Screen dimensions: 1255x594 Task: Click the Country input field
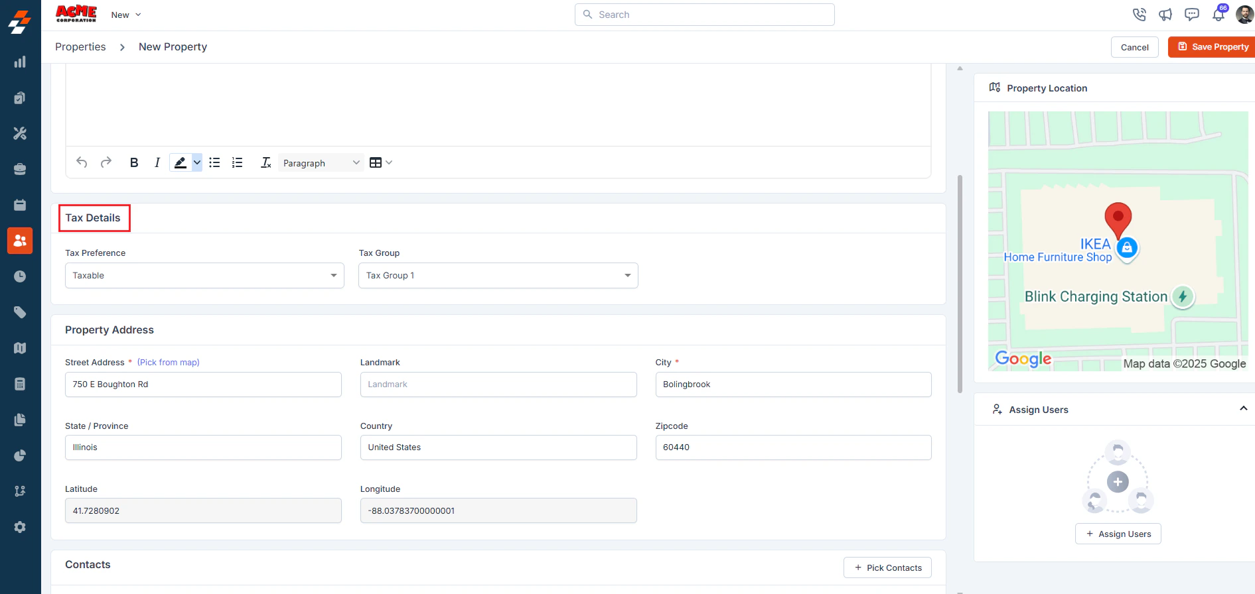[498, 447]
